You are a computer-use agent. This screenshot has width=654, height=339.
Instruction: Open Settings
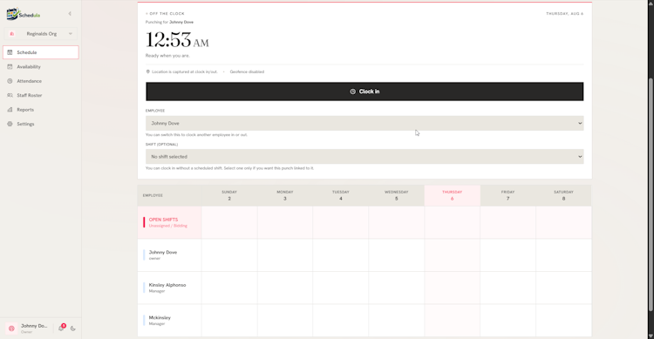tap(41, 124)
